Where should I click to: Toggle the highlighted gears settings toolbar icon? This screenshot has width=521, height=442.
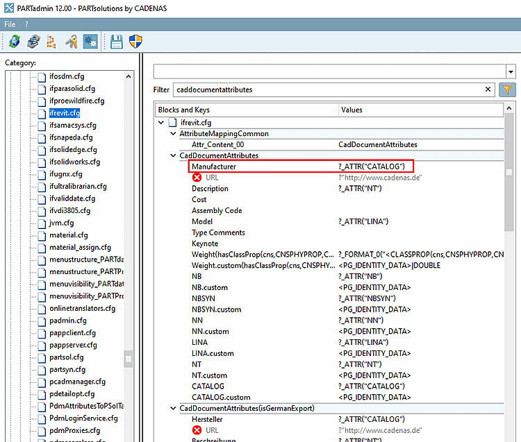[90, 42]
